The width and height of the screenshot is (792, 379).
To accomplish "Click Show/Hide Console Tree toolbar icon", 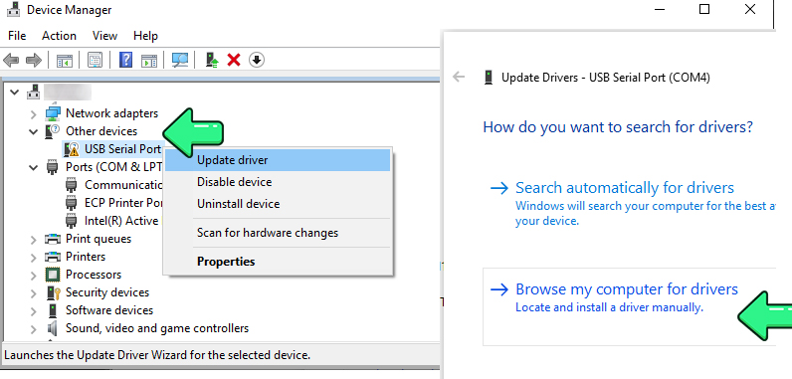I will coord(65,61).
